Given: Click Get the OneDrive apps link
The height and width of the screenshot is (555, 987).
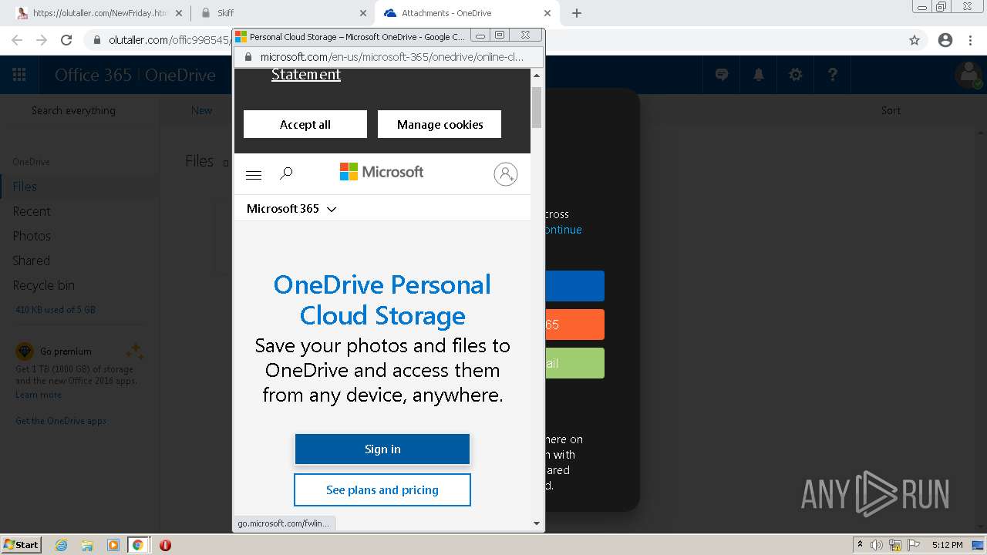Looking at the screenshot, I should pyautogui.click(x=61, y=421).
